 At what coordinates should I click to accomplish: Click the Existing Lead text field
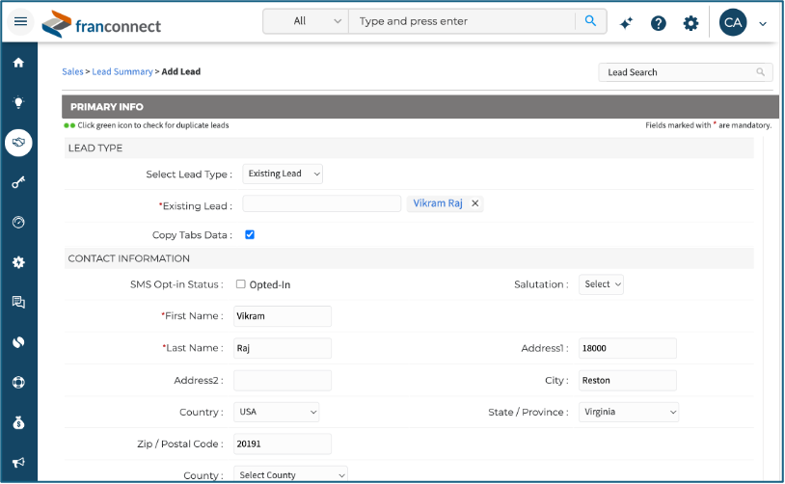coord(322,203)
